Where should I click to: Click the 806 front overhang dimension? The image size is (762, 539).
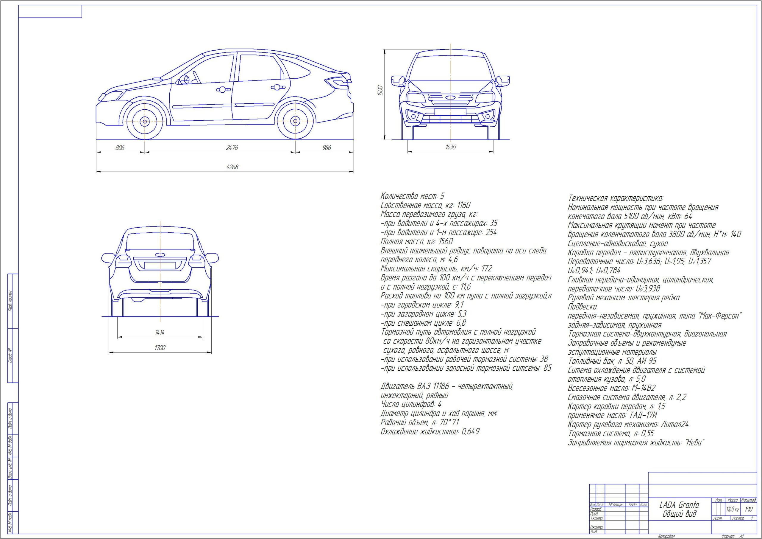pos(120,147)
